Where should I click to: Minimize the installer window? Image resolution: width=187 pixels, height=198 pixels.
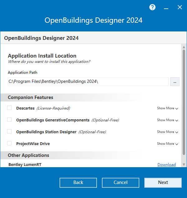166,9
